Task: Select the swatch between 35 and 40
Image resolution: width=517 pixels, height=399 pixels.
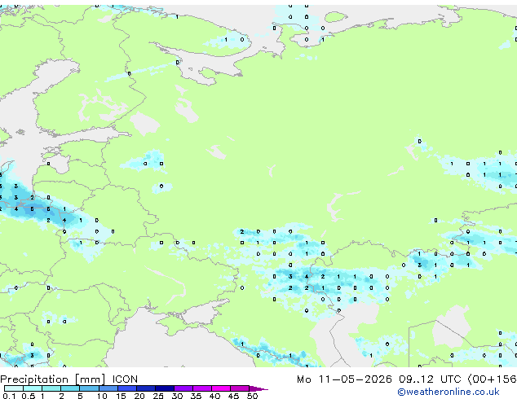Action: [x=202, y=388]
